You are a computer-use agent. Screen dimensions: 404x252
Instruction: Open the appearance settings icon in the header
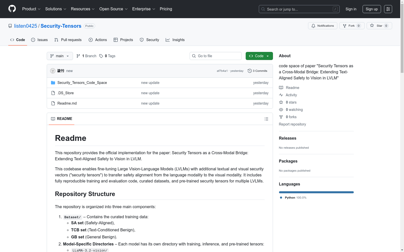point(388,9)
